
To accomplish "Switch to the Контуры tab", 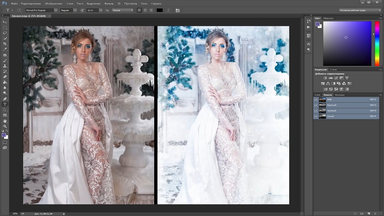I will tap(340, 95).
